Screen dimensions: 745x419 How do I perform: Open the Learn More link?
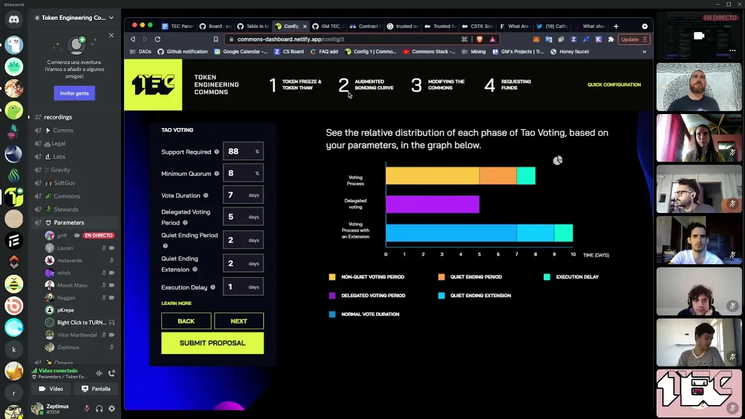[x=176, y=303]
